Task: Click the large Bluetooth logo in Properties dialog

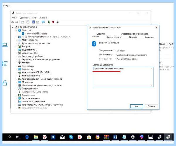Action: pyautogui.click(x=94, y=44)
